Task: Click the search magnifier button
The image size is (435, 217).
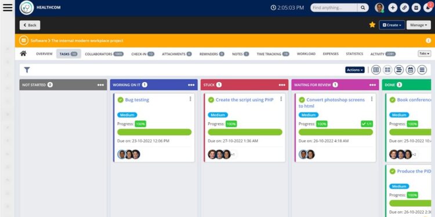Action: pyautogui.click(x=363, y=8)
